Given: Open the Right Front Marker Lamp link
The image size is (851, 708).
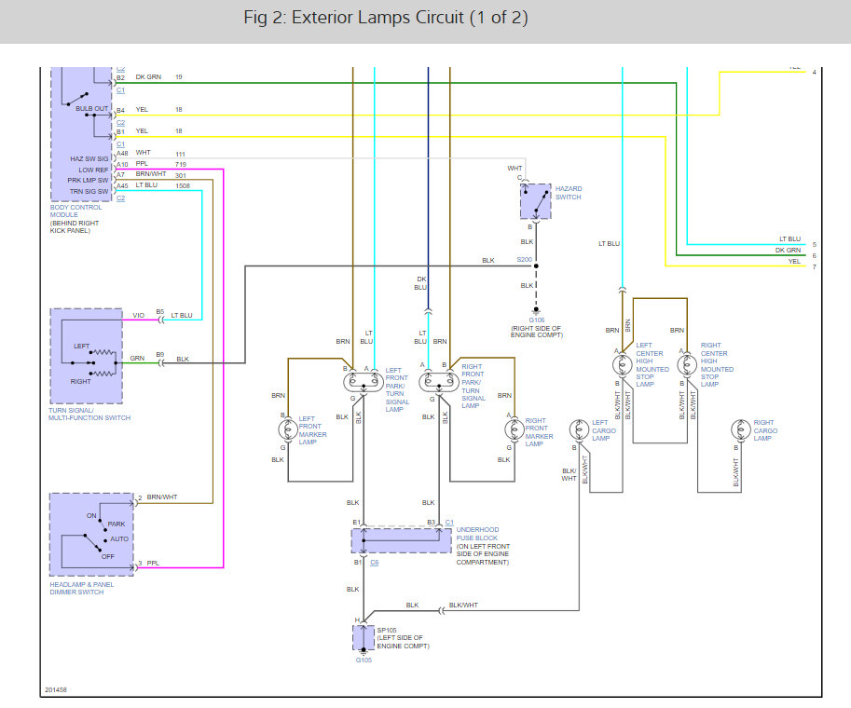Looking at the screenshot, I should pos(539,432).
